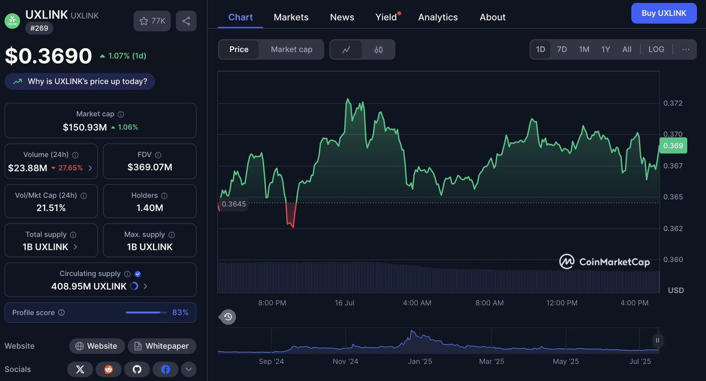Click the 1.40M Holders value
This screenshot has height=381, width=706.
point(150,208)
